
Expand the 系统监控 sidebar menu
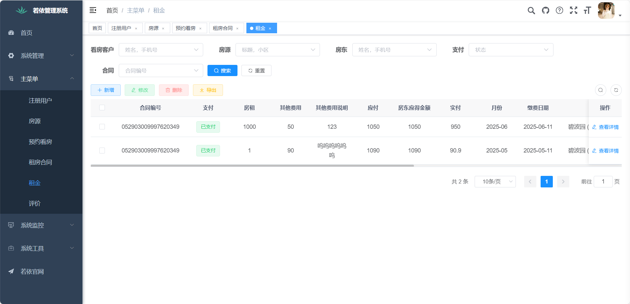coord(41,225)
